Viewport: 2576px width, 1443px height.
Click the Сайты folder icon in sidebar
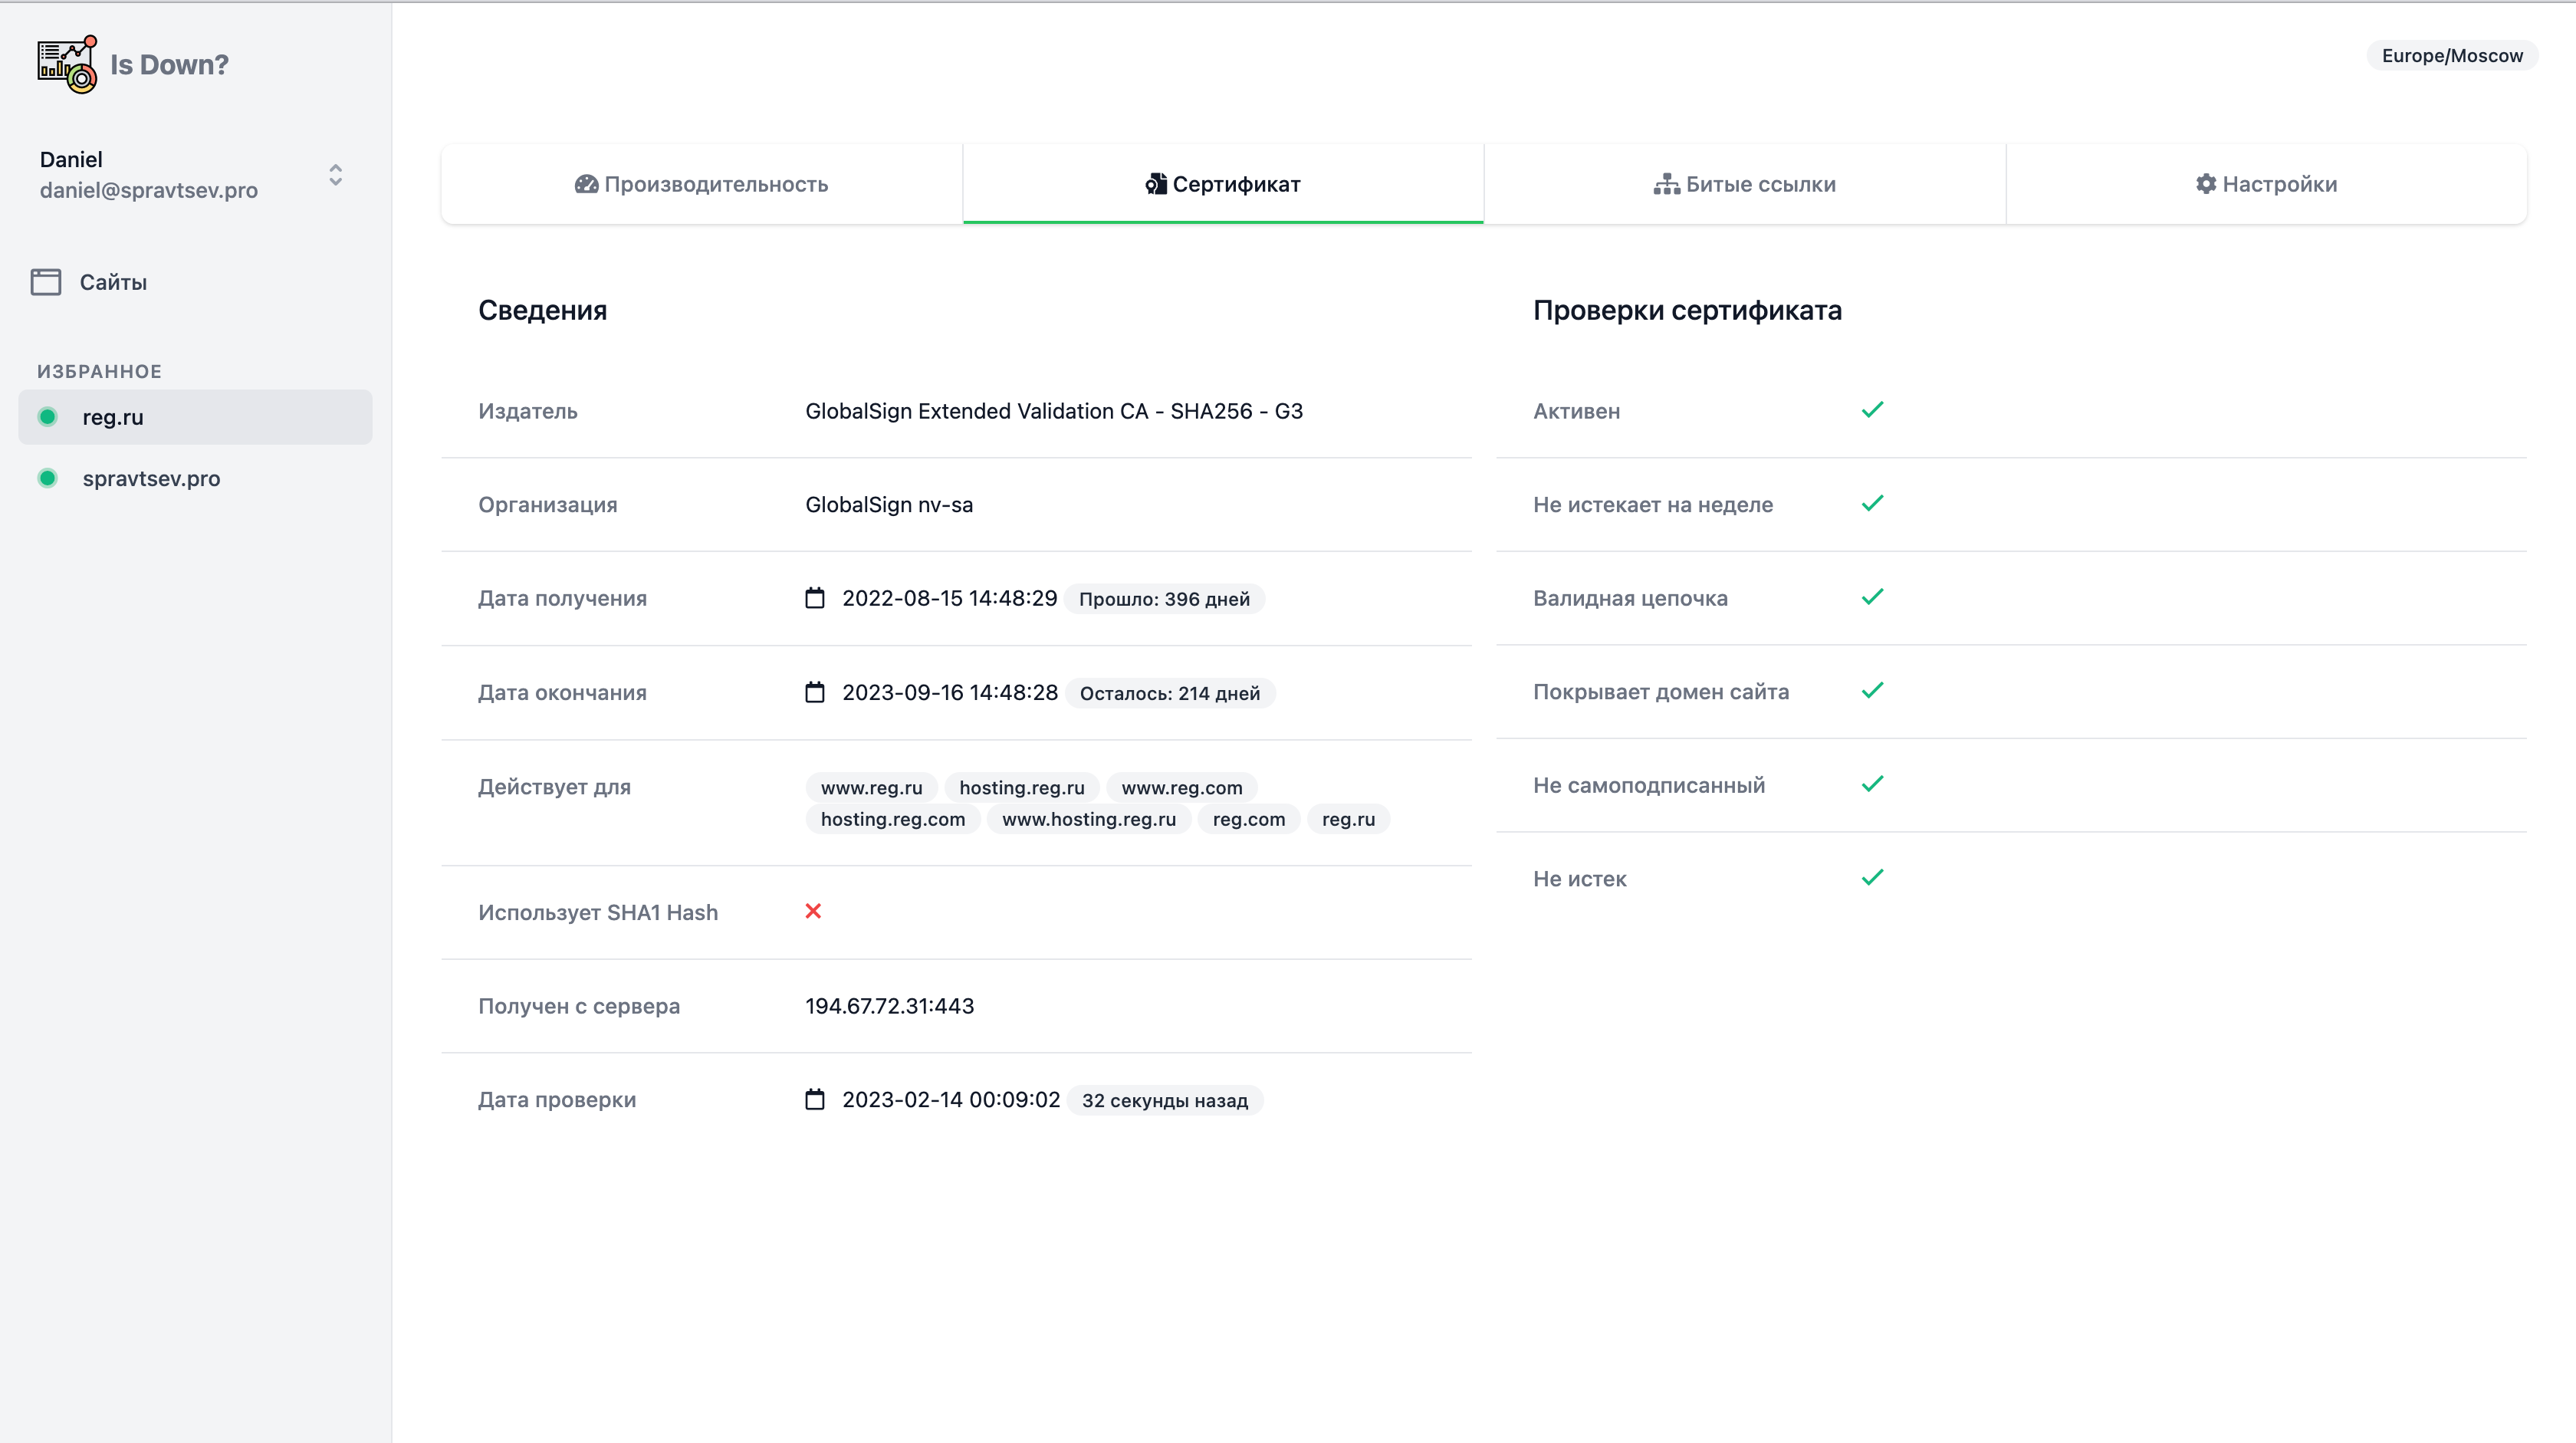[x=46, y=281]
